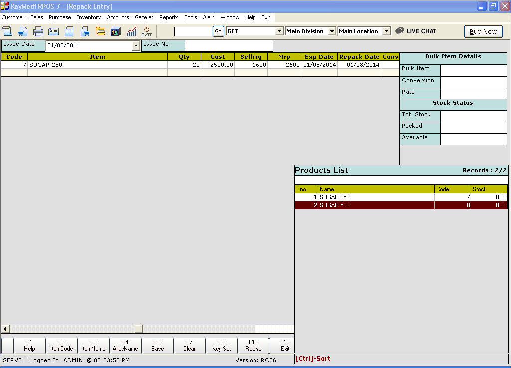Click the Issue No input field
The width and height of the screenshot is (511, 368).
point(229,46)
